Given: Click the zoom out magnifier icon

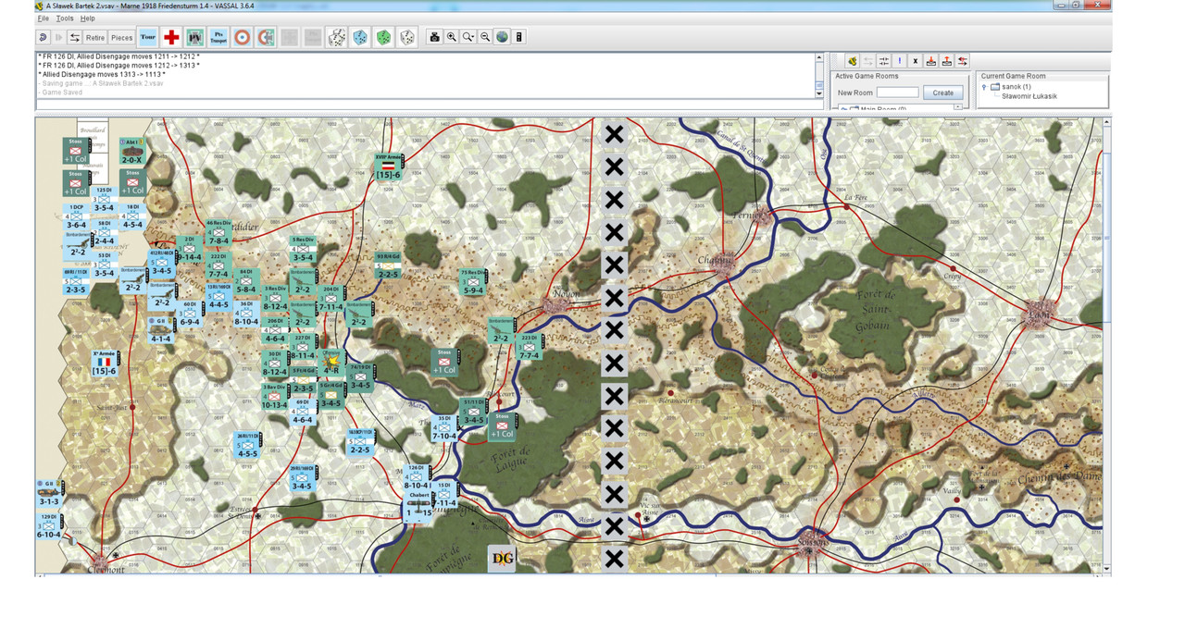Looking at the screenshot, I should click(x=485, y=37).
